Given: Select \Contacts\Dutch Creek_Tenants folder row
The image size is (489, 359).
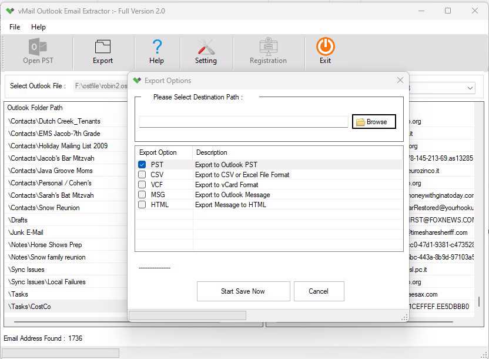Looking at the screenshot, I should click(x=66, y=121).
